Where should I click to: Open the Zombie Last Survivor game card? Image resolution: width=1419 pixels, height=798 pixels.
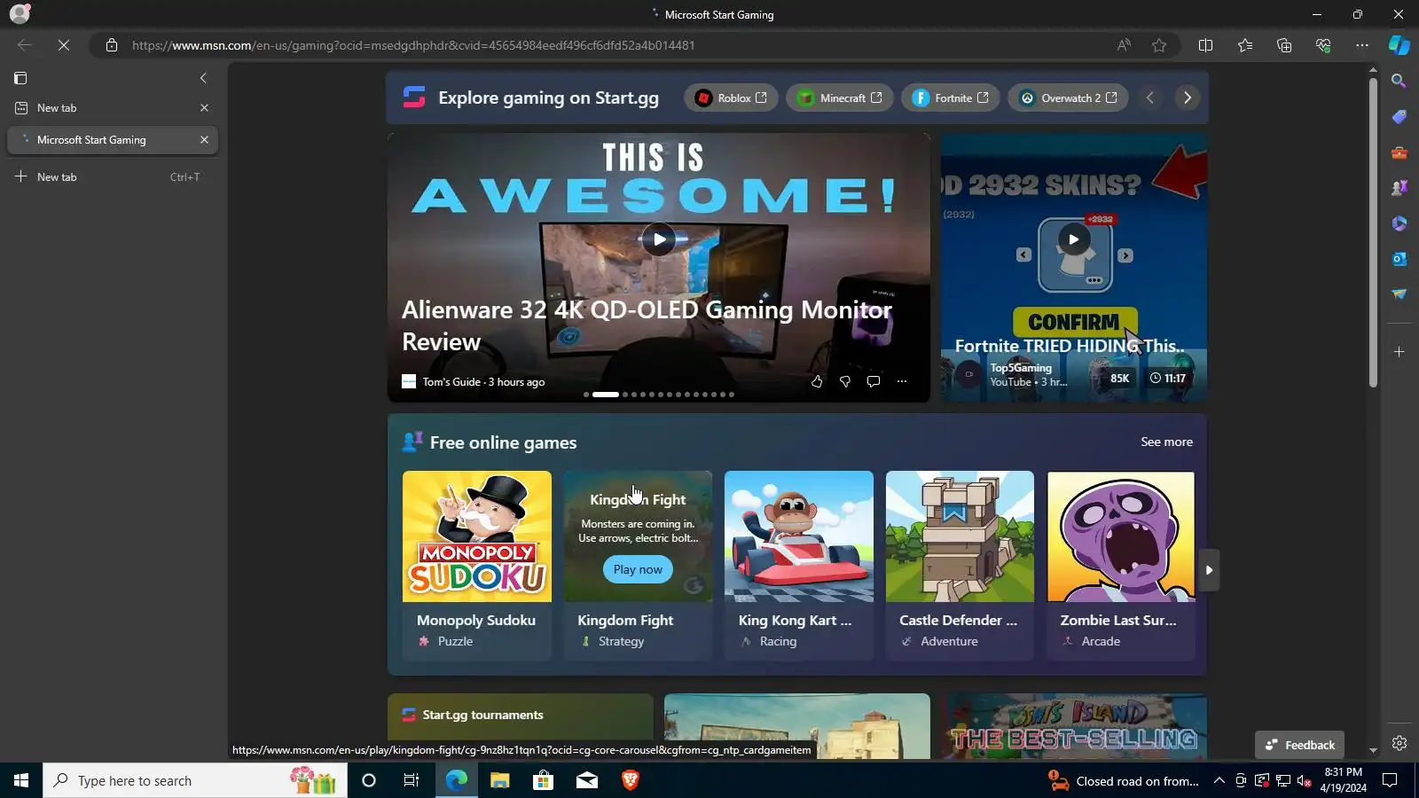point(1121,566)
